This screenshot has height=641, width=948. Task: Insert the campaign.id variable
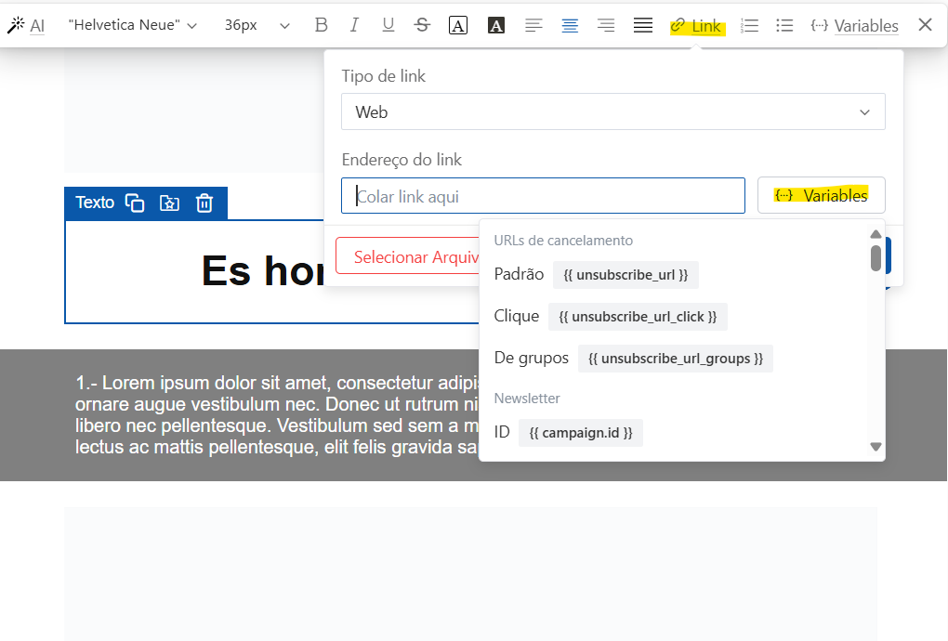coord(580,433)
